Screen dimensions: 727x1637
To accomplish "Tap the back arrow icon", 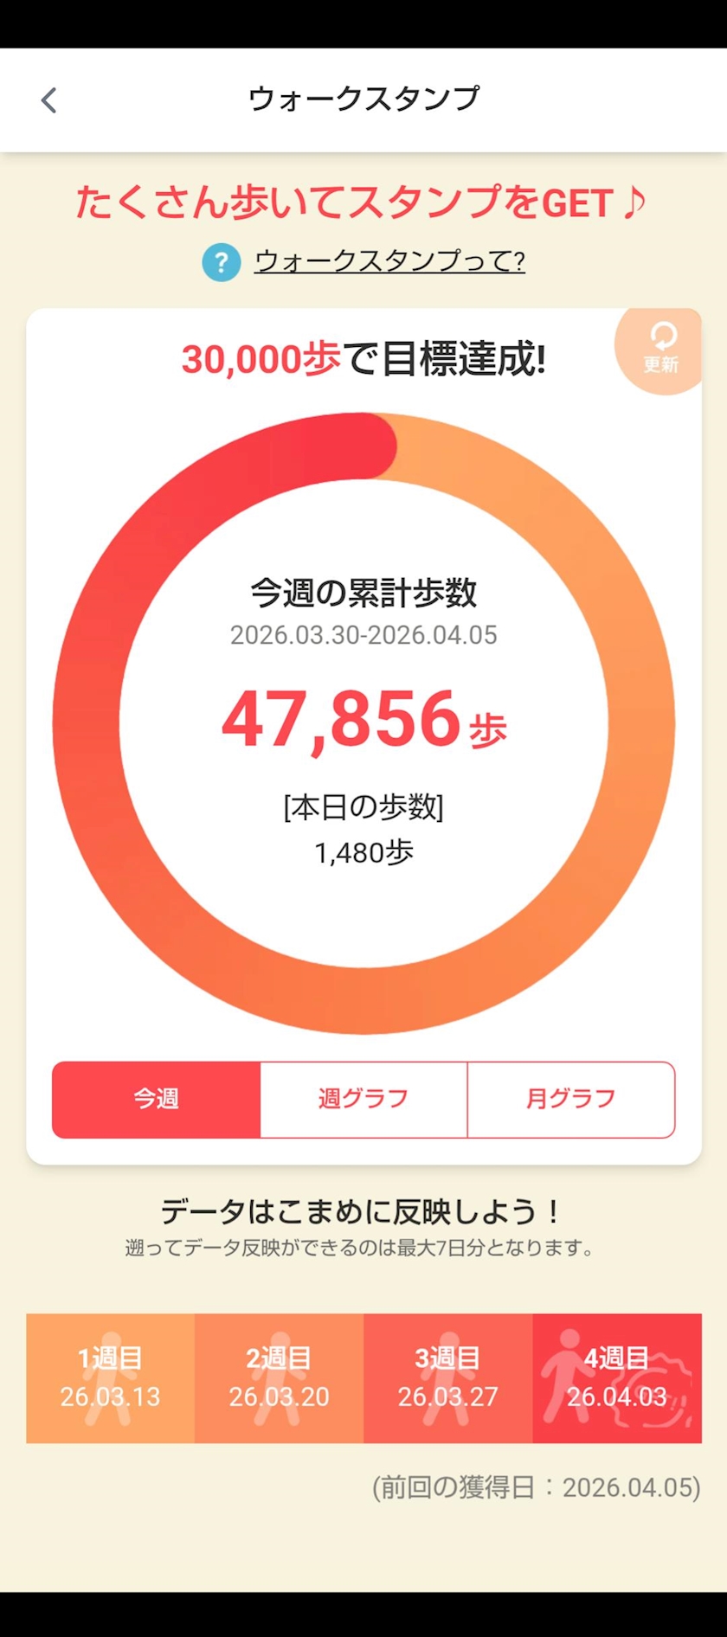I will pyautogui.click(x=49, y=100).
